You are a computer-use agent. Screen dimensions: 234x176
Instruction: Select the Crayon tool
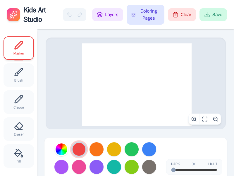[x=19, y=102]
